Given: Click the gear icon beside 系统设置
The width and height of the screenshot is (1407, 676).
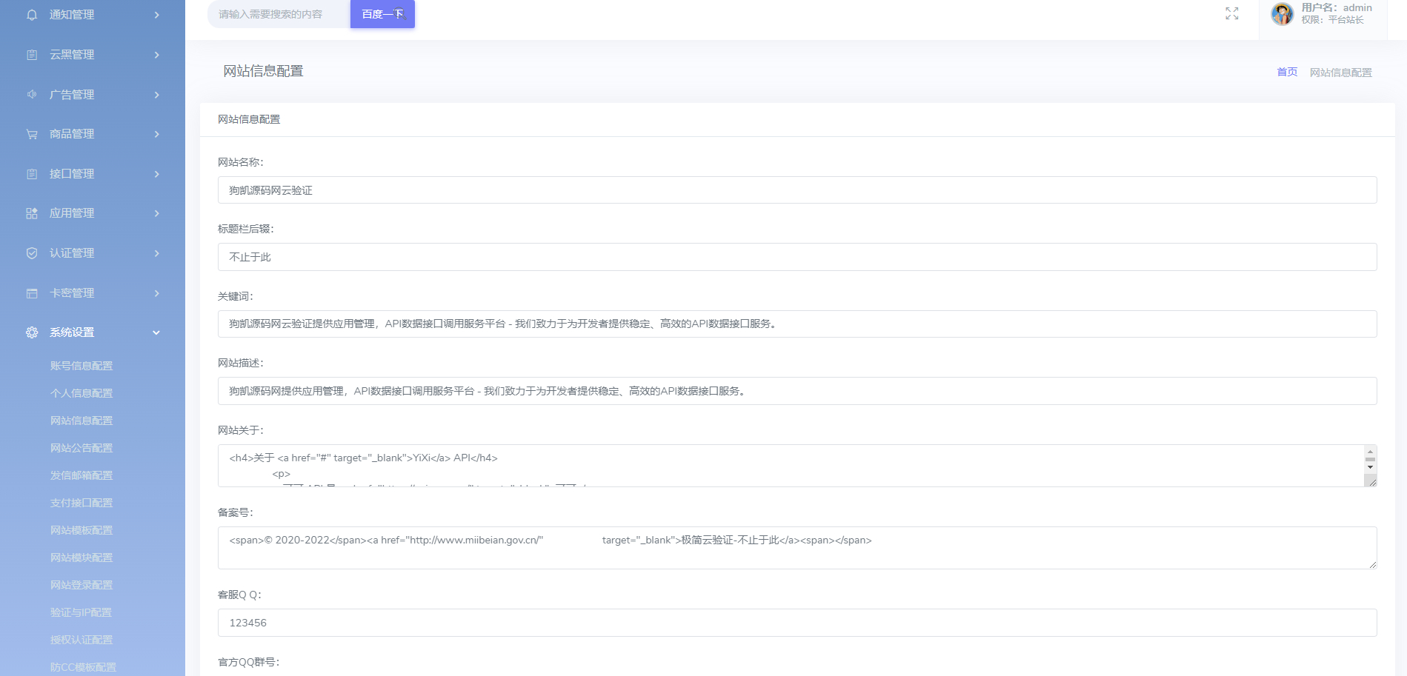Looking at the screenshot, I should (x=32, y=332).
